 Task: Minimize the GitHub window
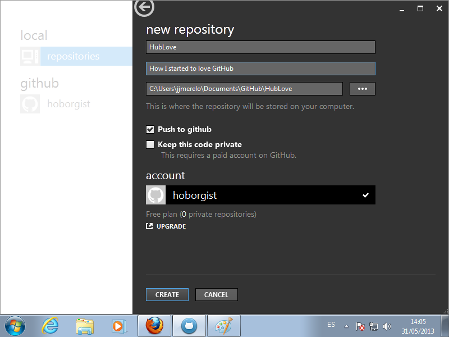[402, 9]
